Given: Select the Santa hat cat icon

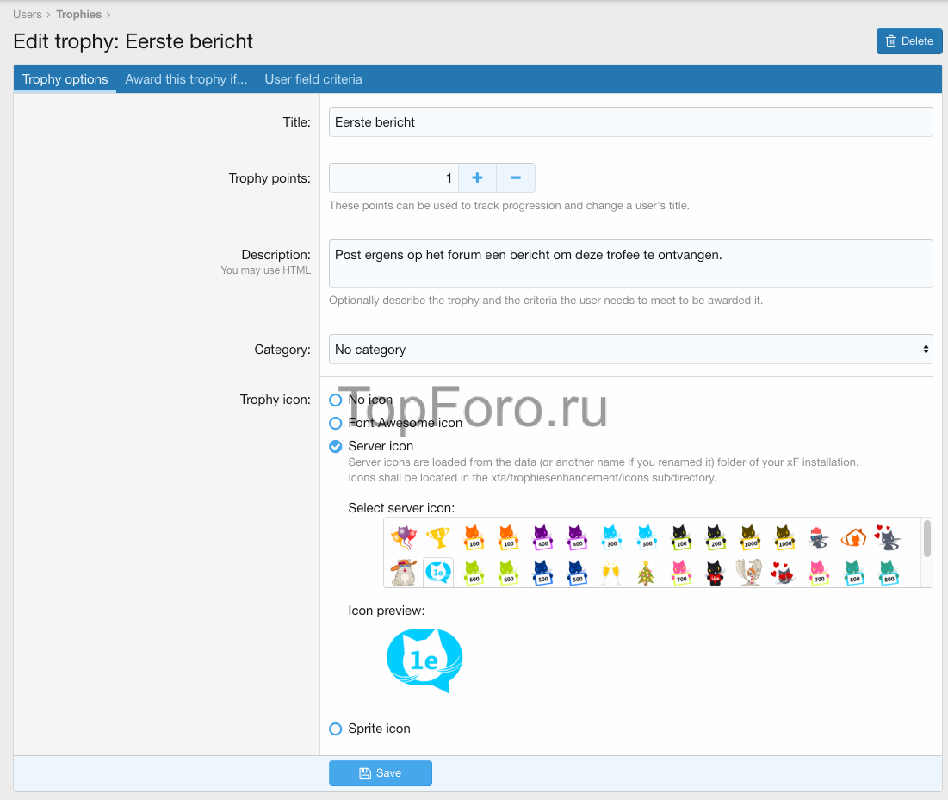Looking at the screenshot, I should pos(819,538).
